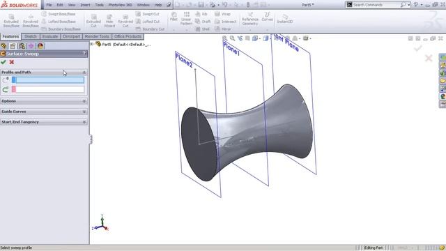The width and height of the screenshot is (446, 251).
Task: Select the Wrap tool
Action: pos(222,14)
